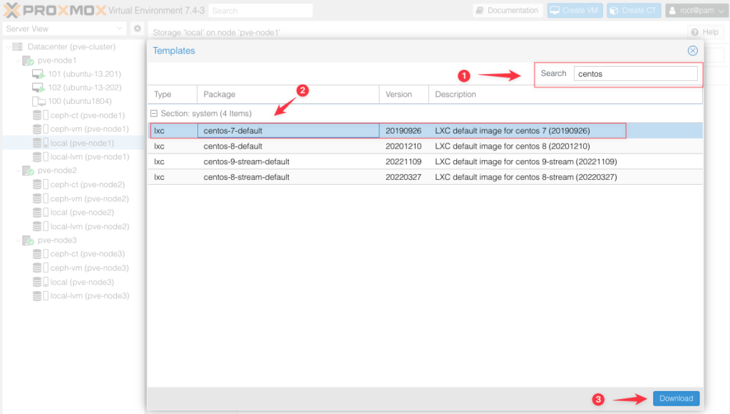Click the Create CT cube icon
Viewport: 730px width, 414px height.
pos(614,10)
